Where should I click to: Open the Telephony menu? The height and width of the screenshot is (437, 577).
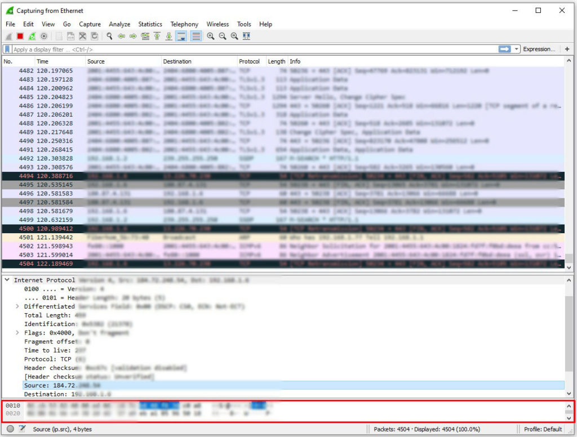pyautogui.click(x=184, y=24)
